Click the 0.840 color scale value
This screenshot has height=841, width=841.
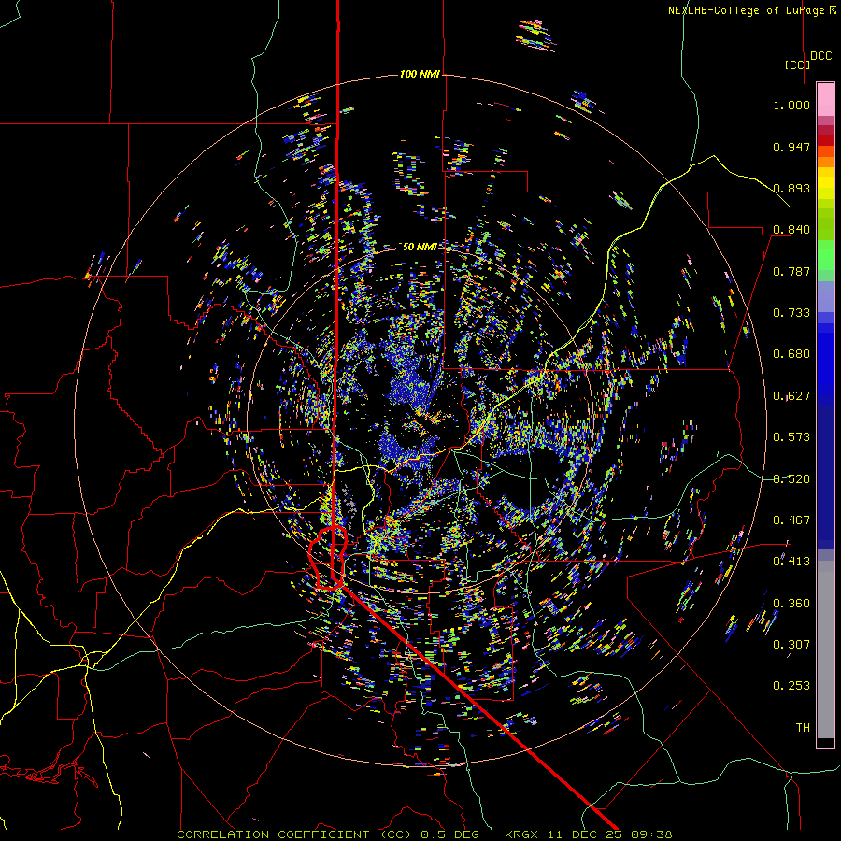[x=791, y=230]
